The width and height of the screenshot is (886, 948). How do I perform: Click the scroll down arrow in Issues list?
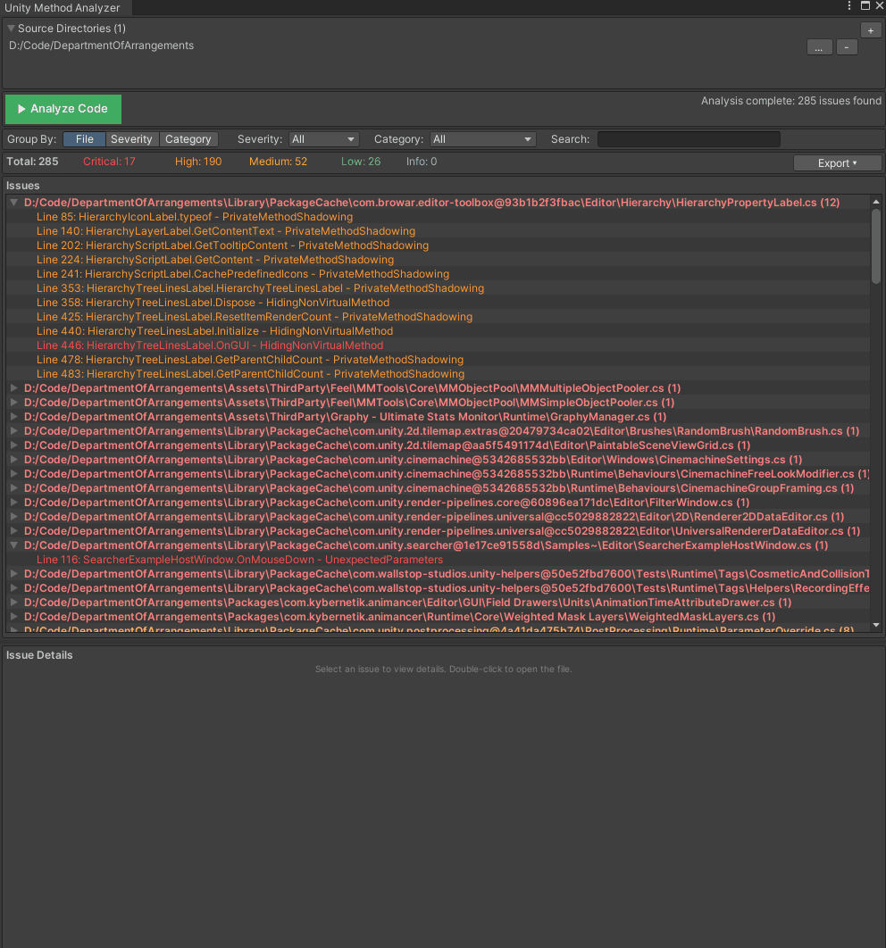875,625
